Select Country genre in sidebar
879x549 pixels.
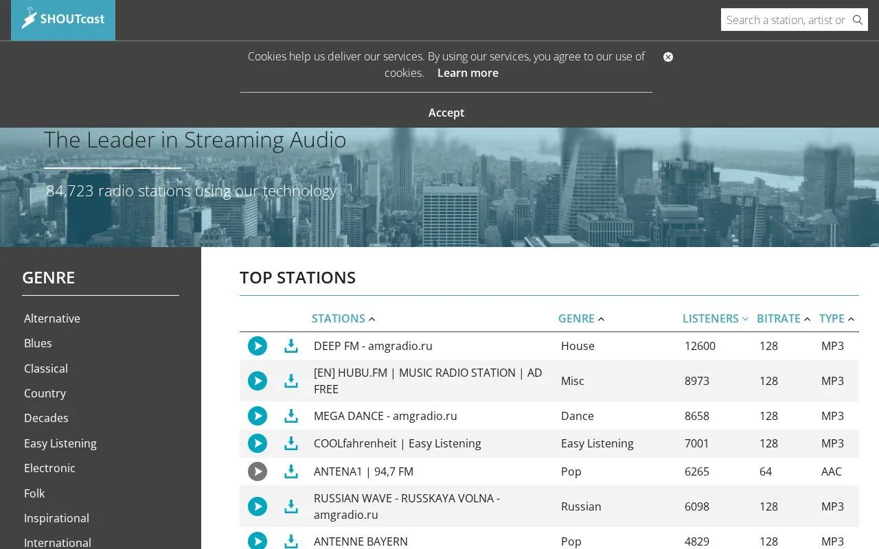point(45,393)
